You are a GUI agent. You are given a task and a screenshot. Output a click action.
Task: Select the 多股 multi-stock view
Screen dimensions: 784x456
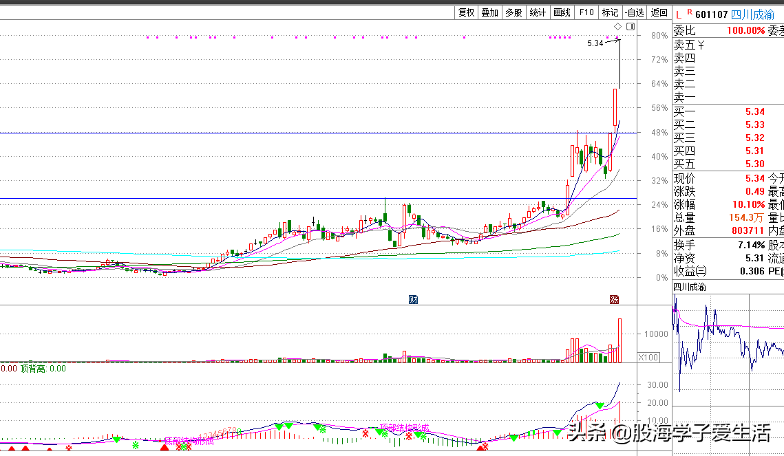coord(513,12)
